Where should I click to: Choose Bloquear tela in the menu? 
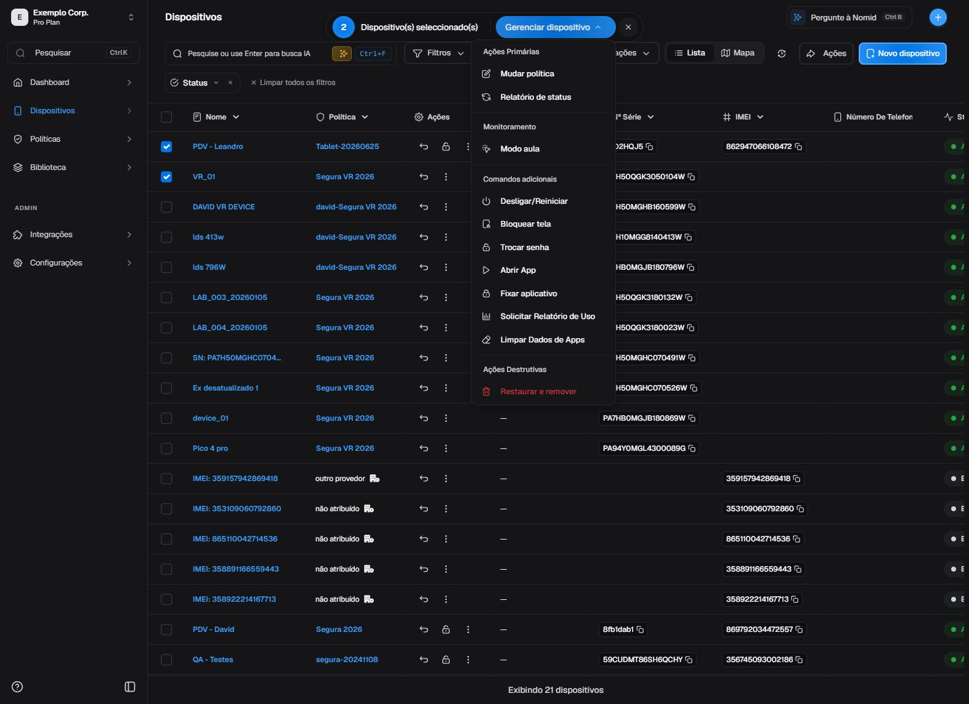(x=543, y=224)
